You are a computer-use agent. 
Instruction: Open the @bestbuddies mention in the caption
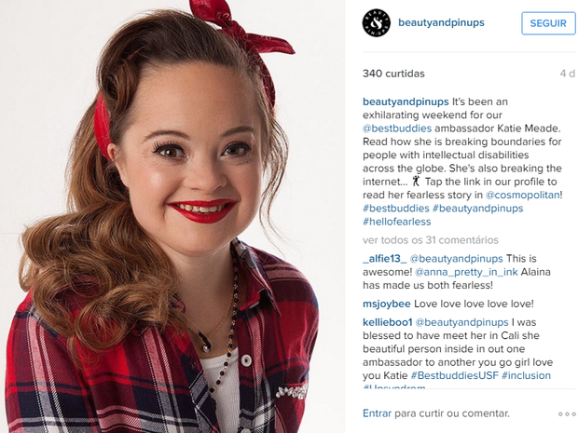click(x=397, y=129)
